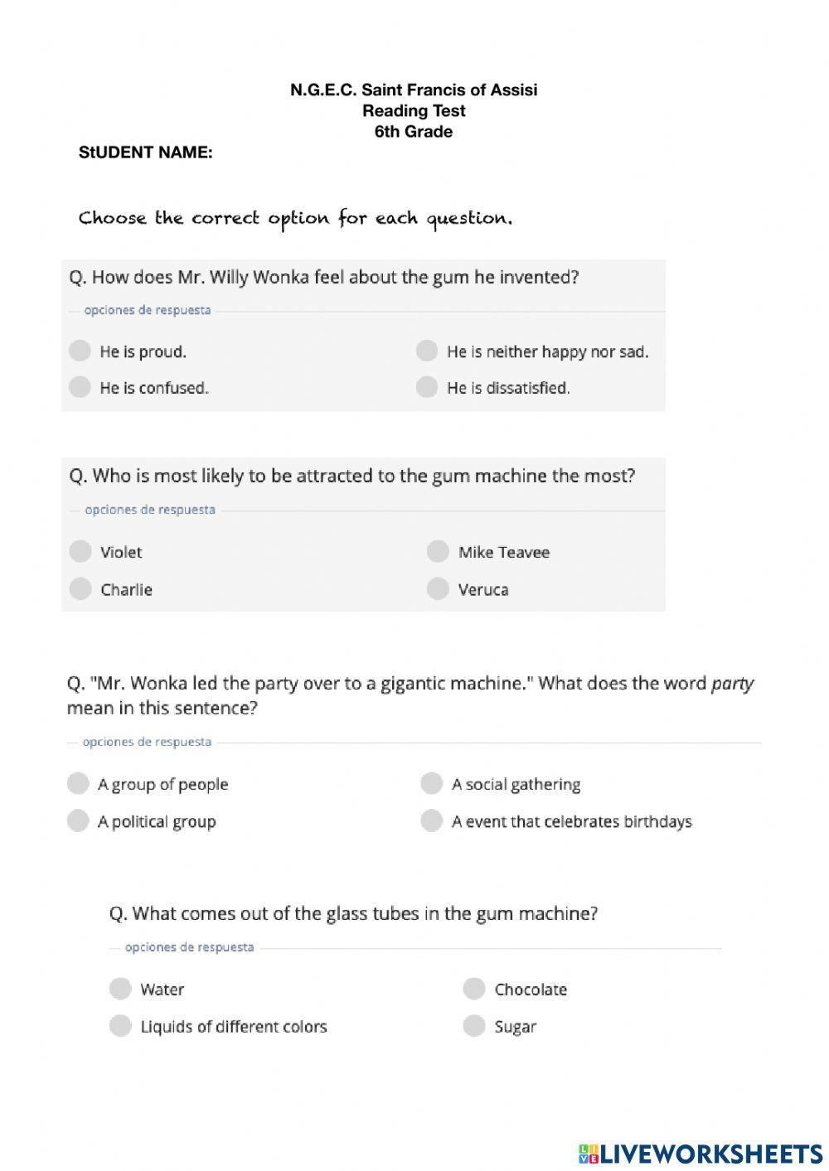
Task: Select Sugar as the answer
Action: click(473, 1026)
